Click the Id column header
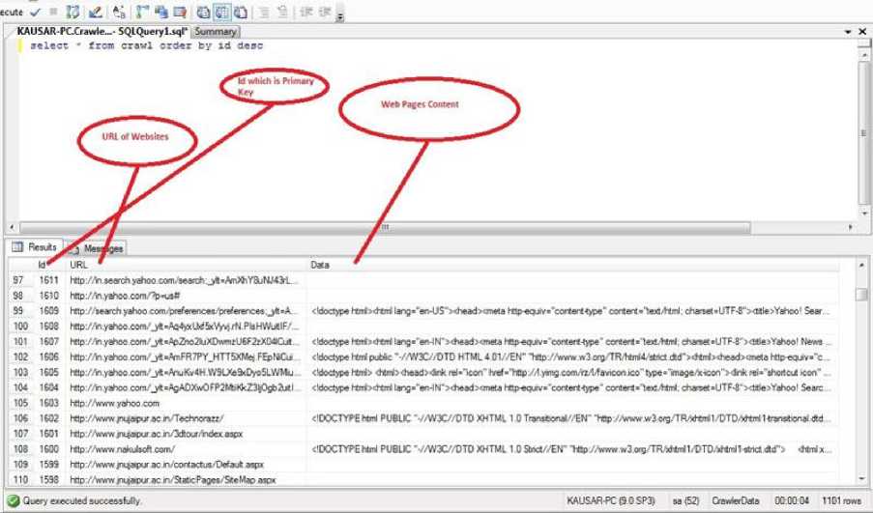873x513 pixels. 49,265
